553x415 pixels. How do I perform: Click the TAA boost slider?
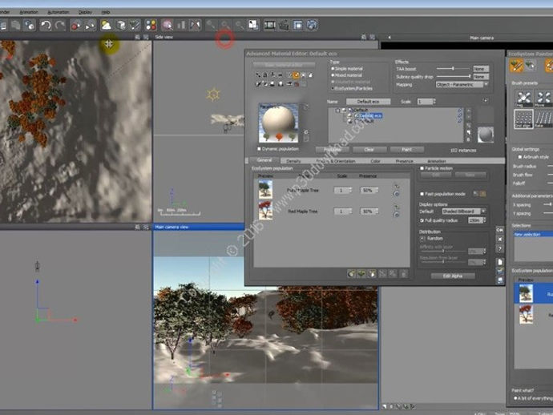(454, 69)
